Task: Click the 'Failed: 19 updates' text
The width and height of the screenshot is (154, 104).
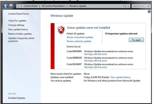Action: pyautogui.click(x=76, y=34)
